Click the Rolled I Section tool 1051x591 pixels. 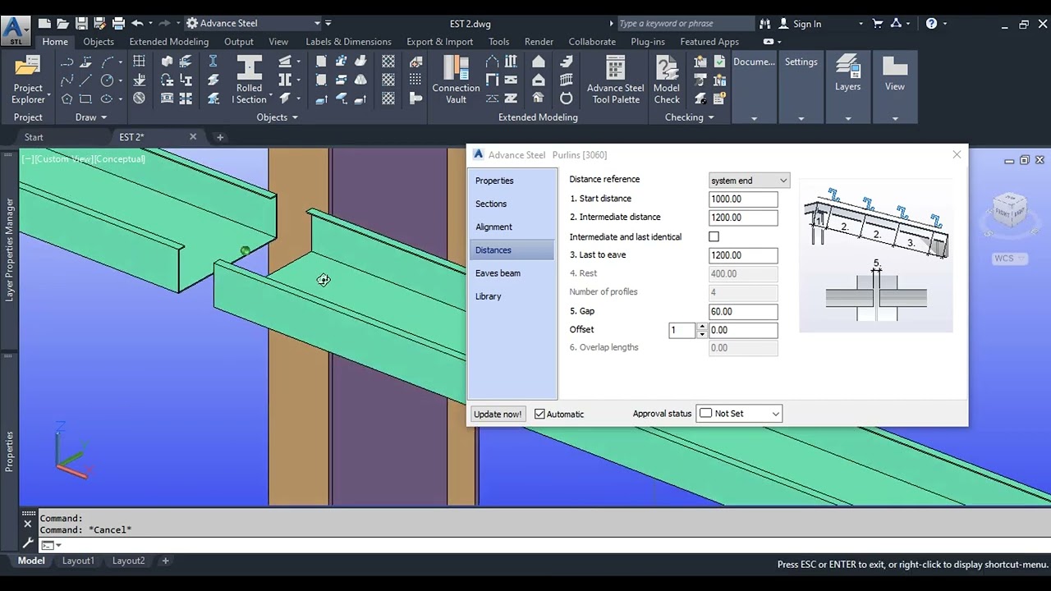pos(250,80)
